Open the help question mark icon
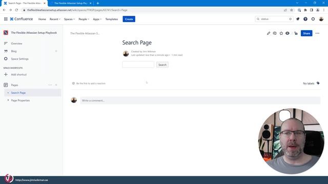The height and width of the screenshot is (184, 328). pos(305,19)
